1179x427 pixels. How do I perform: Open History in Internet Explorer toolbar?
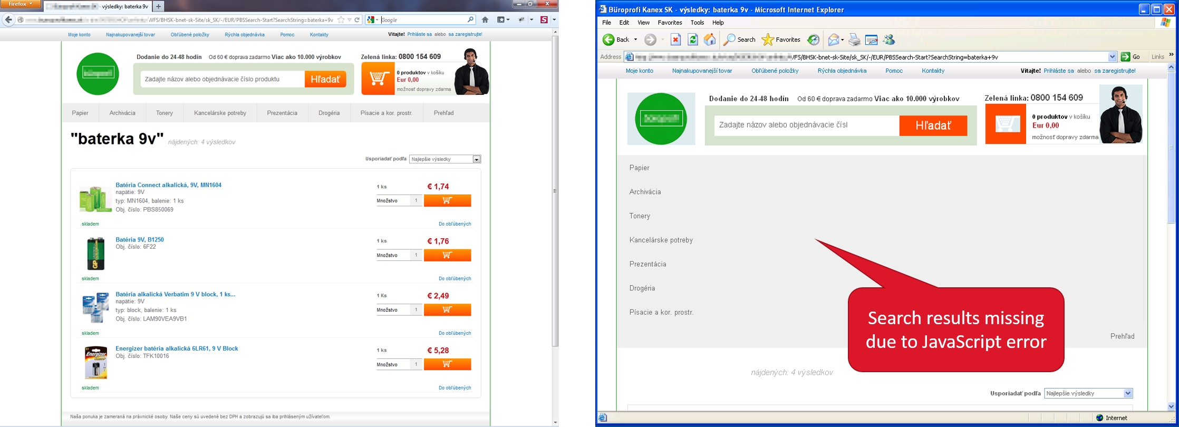814,40
